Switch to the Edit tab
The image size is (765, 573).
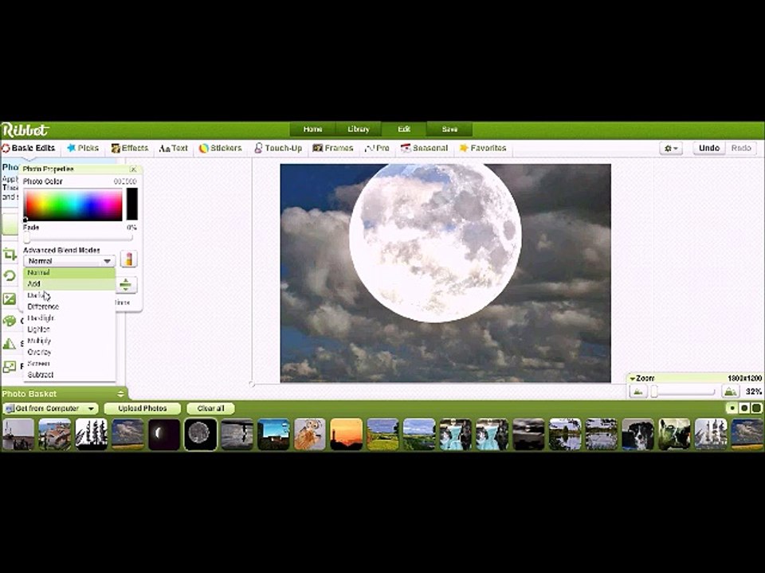coord(404,129)
